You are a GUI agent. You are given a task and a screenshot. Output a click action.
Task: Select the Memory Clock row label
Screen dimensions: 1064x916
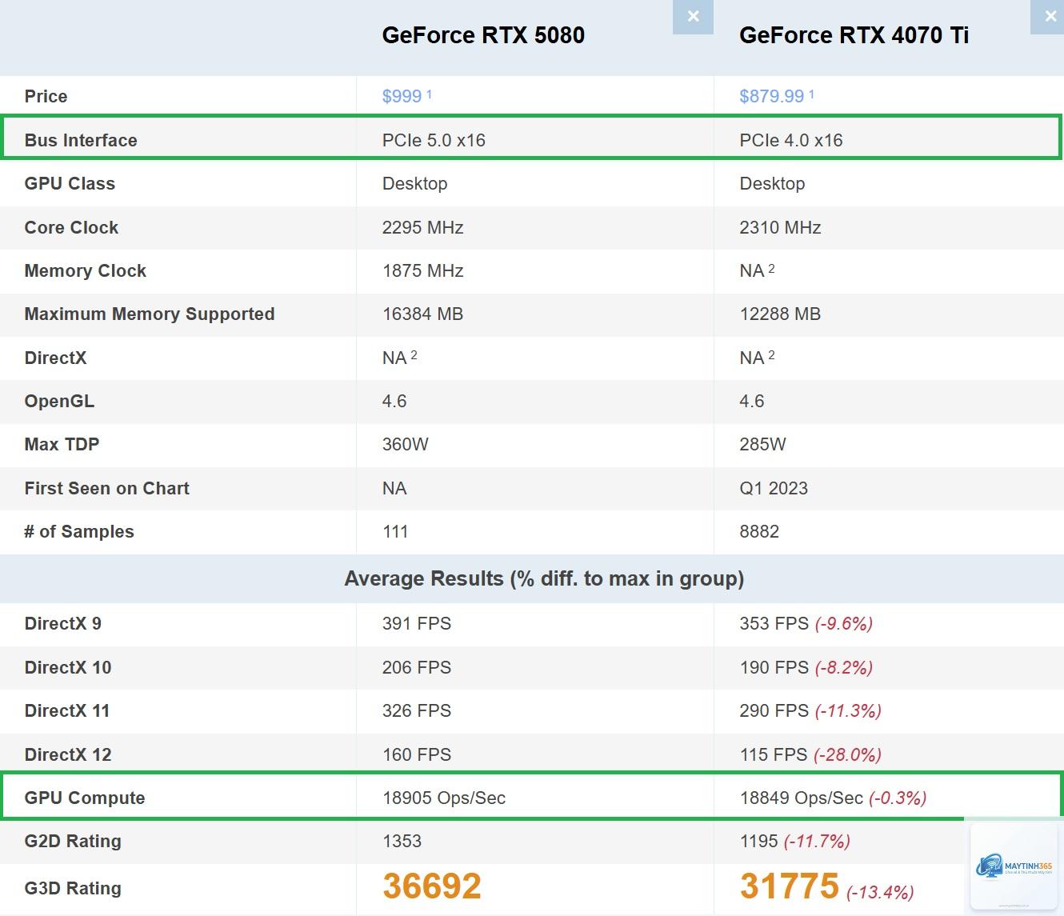pos(85,270)
